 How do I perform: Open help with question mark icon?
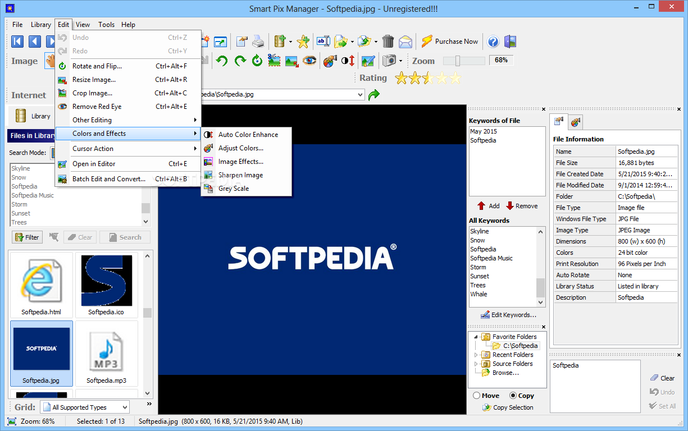point(493,42)
